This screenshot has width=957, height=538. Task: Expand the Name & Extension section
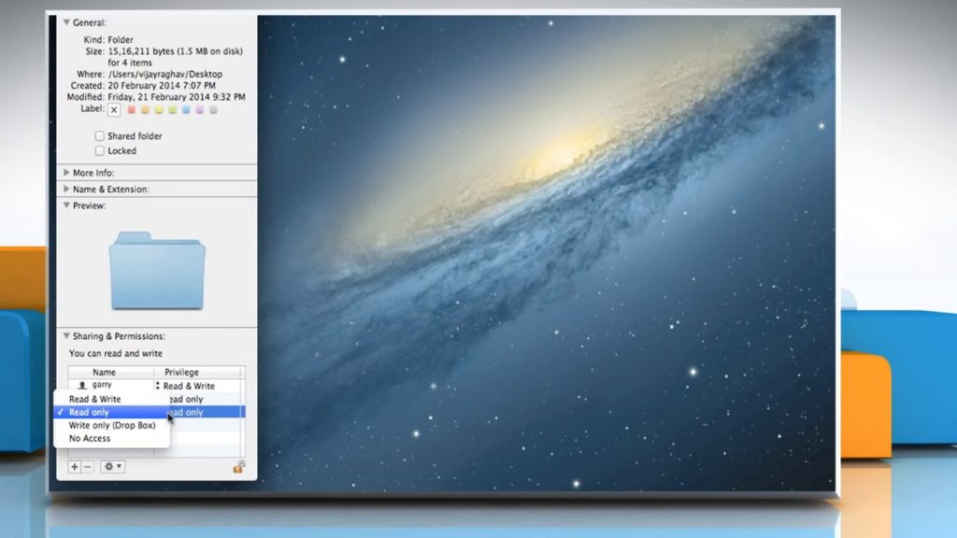(x=65, y=189)
